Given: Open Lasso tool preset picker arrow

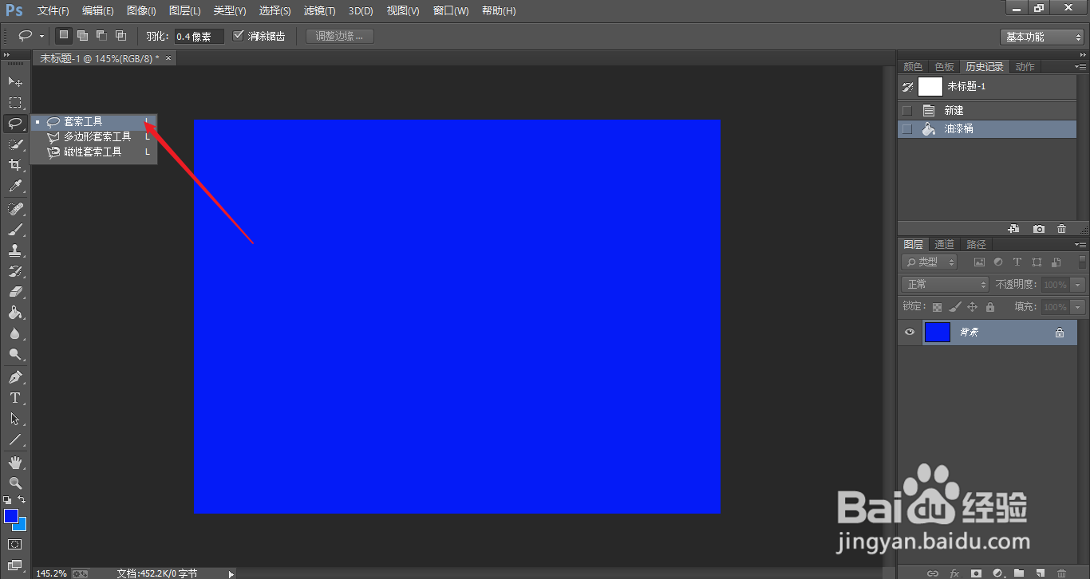Looking at the screenshot, I should (x=41, y=36).
